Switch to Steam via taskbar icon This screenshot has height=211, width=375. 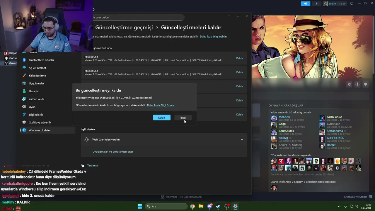218,206
